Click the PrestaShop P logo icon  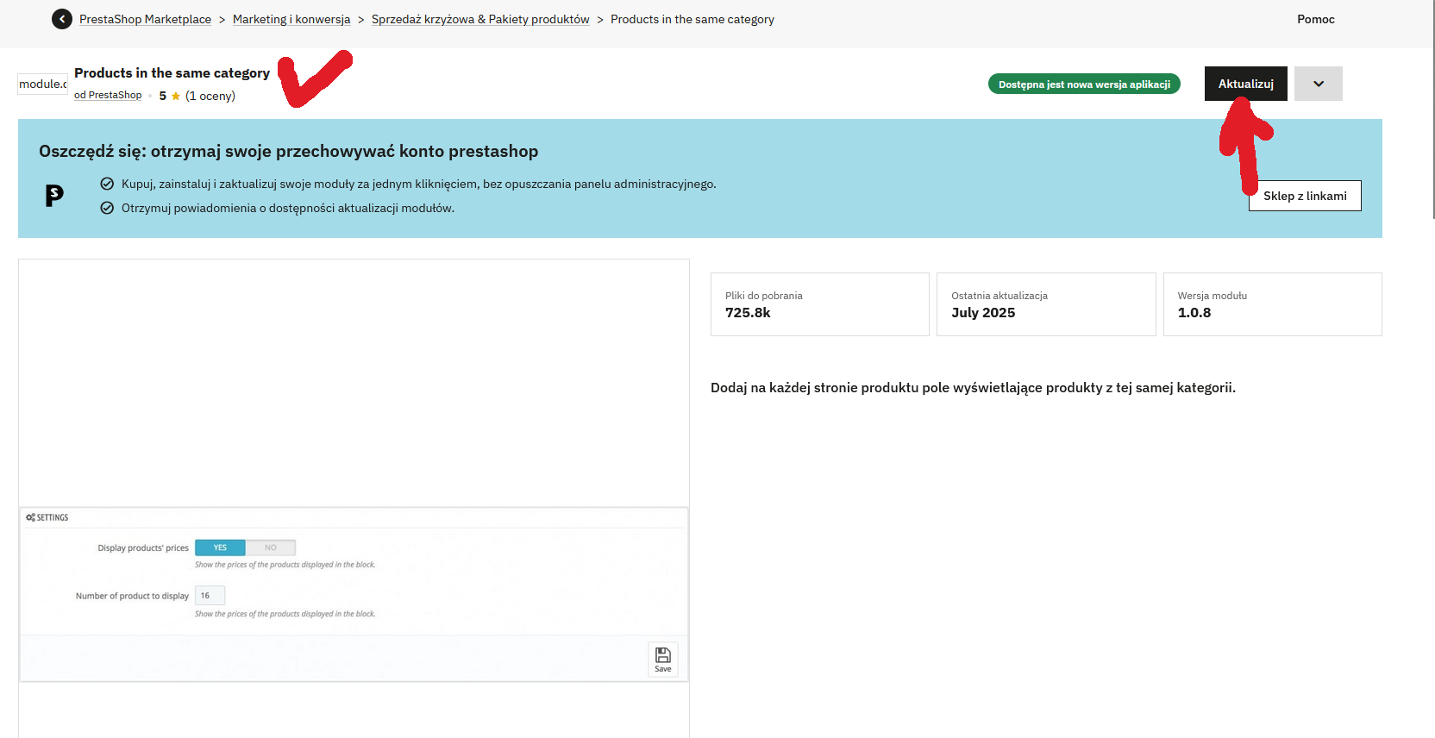54,196
